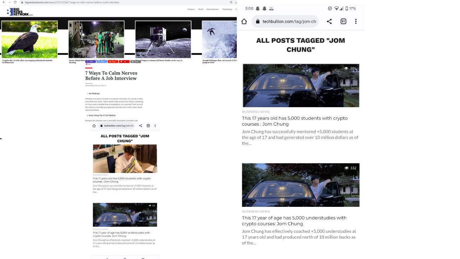
Task: Click the 'Get Walking!' list heading
Action: click(94, 94)
